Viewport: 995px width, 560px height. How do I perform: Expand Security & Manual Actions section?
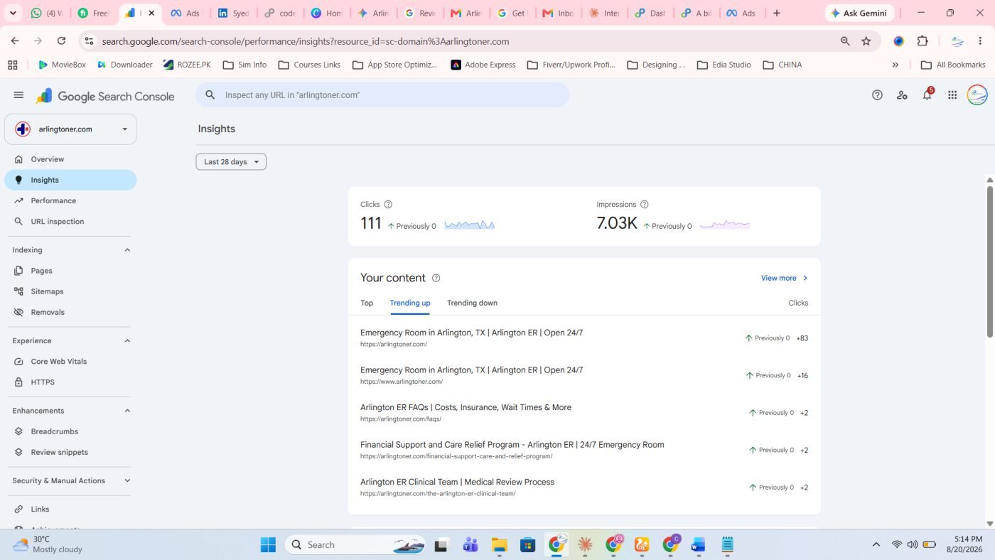point(128,481)
